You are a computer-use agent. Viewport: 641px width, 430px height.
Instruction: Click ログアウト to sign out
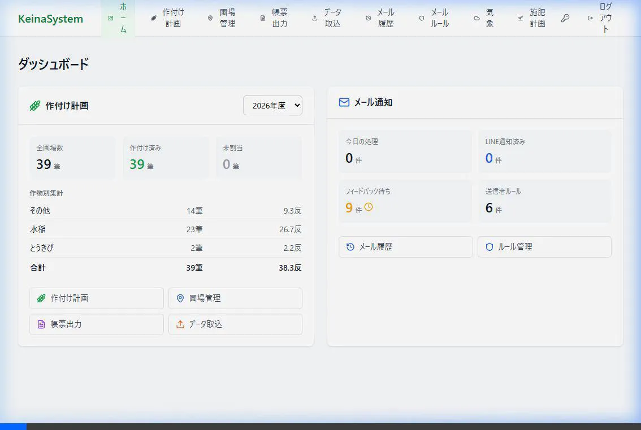pyautogui.click(x=600, y=18)
